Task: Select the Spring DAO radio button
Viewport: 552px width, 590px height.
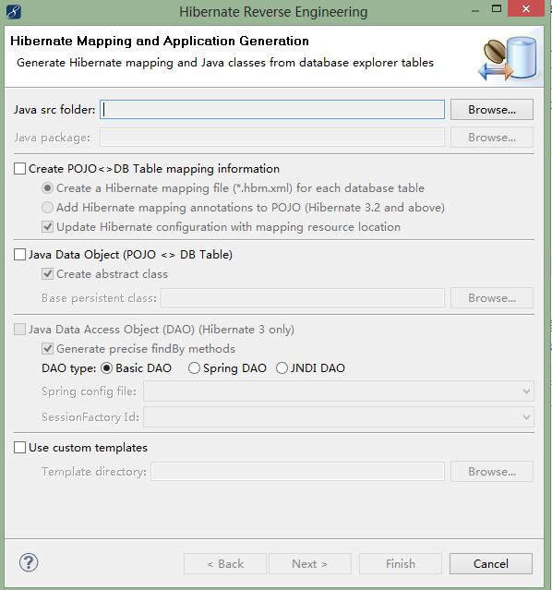Action: pos(194,368)
